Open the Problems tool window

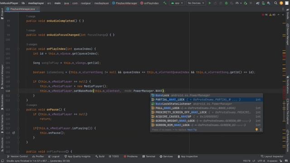pyautogui.click(x=130, y=156)
